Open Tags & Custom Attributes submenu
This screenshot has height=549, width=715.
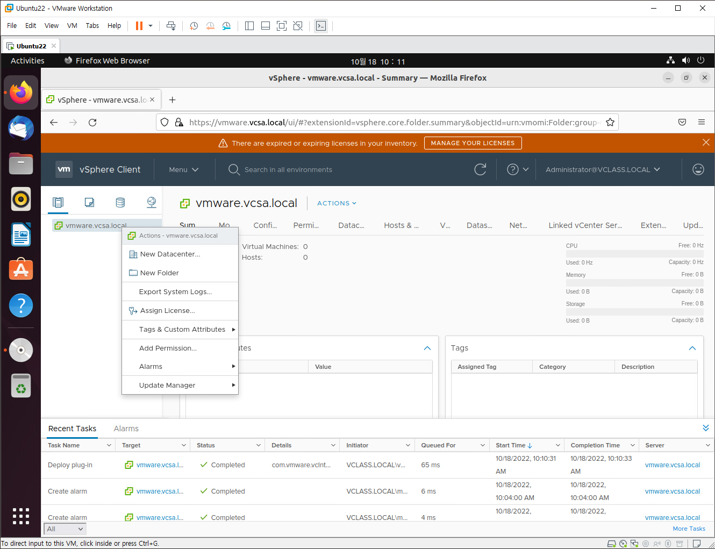coord(180,330)
